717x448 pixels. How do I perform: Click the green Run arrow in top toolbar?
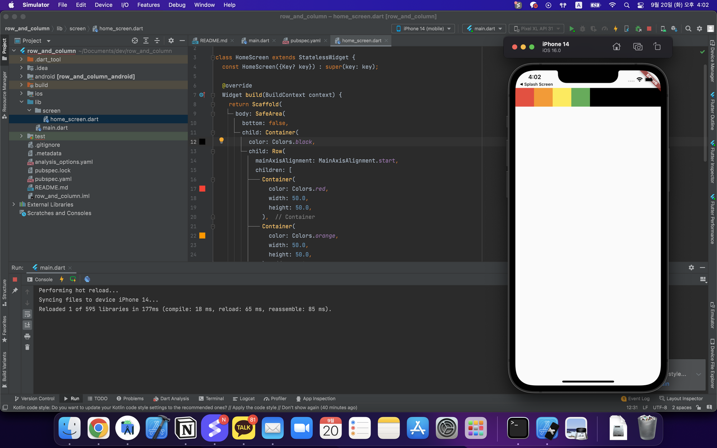point(572,29)
